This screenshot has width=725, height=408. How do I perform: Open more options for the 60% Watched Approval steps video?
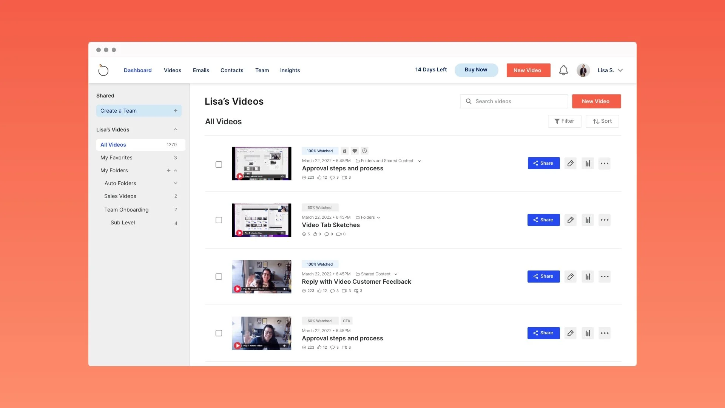coord(605,333)
